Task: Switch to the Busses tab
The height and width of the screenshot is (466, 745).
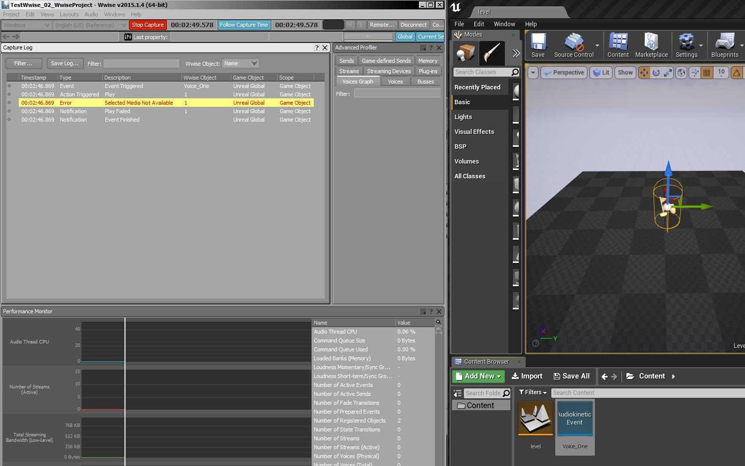Action: coord(425,82)
